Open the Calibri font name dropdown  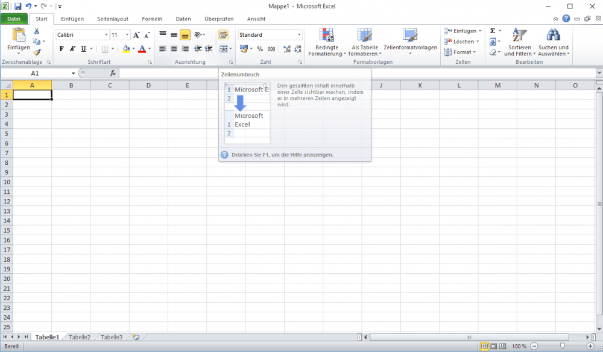click(107, 35)
